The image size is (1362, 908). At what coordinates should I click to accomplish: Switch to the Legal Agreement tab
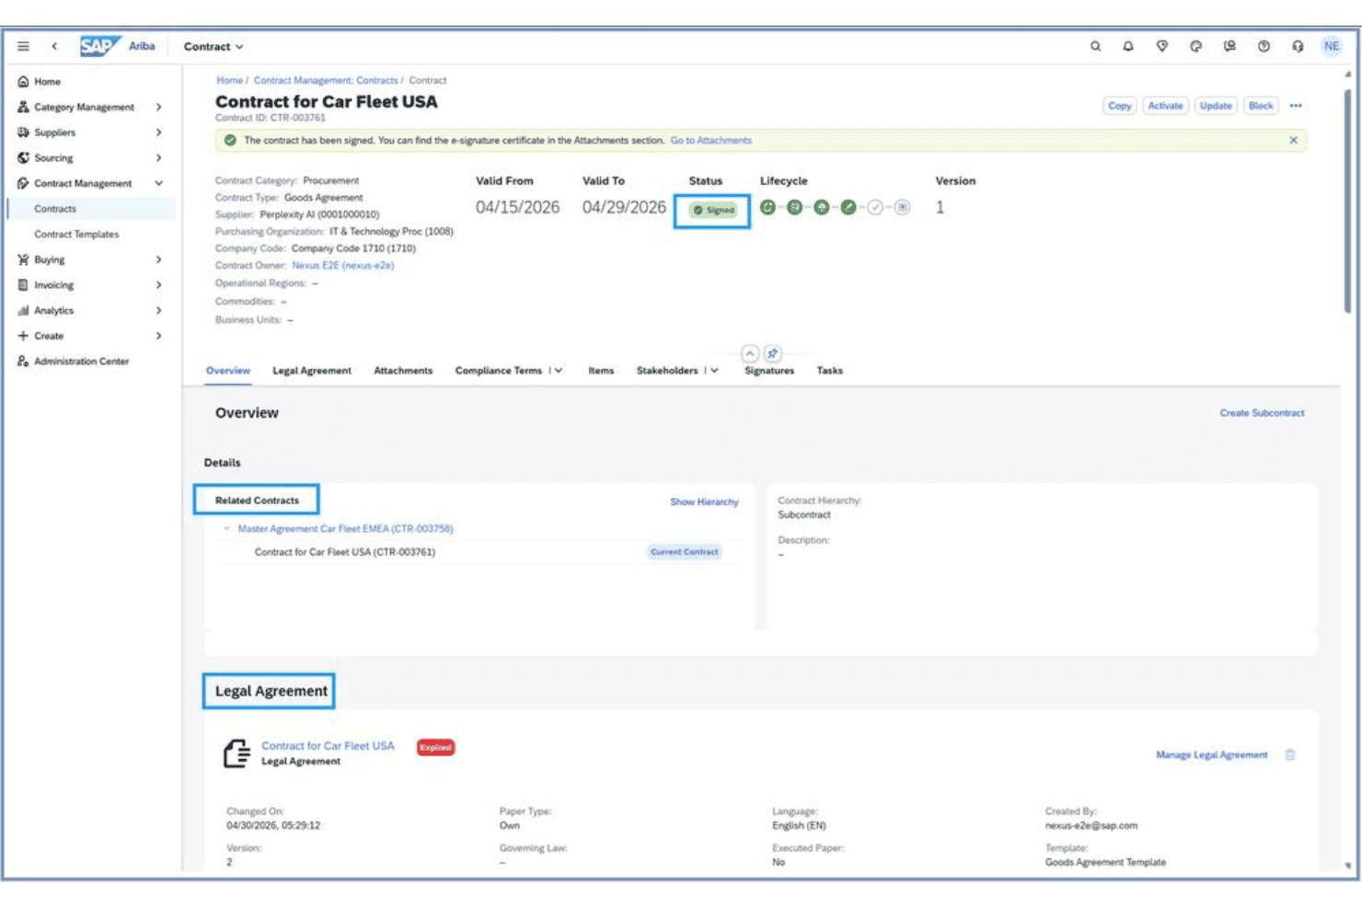click(312, 371)
